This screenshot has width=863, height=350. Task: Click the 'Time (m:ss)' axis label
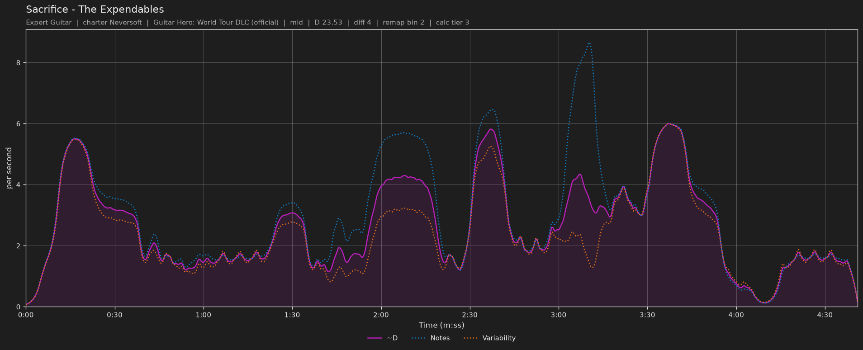tap(441, 325)
